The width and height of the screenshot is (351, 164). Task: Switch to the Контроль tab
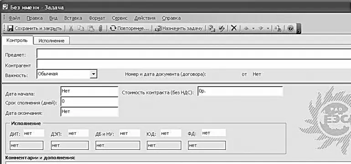tap(17, 41)
